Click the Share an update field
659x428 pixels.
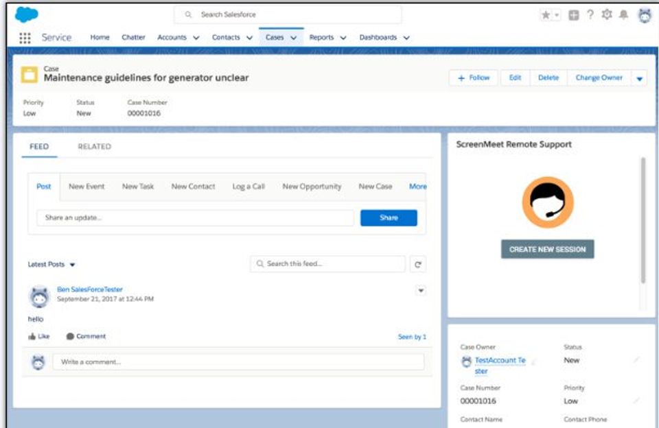[195, 217]
